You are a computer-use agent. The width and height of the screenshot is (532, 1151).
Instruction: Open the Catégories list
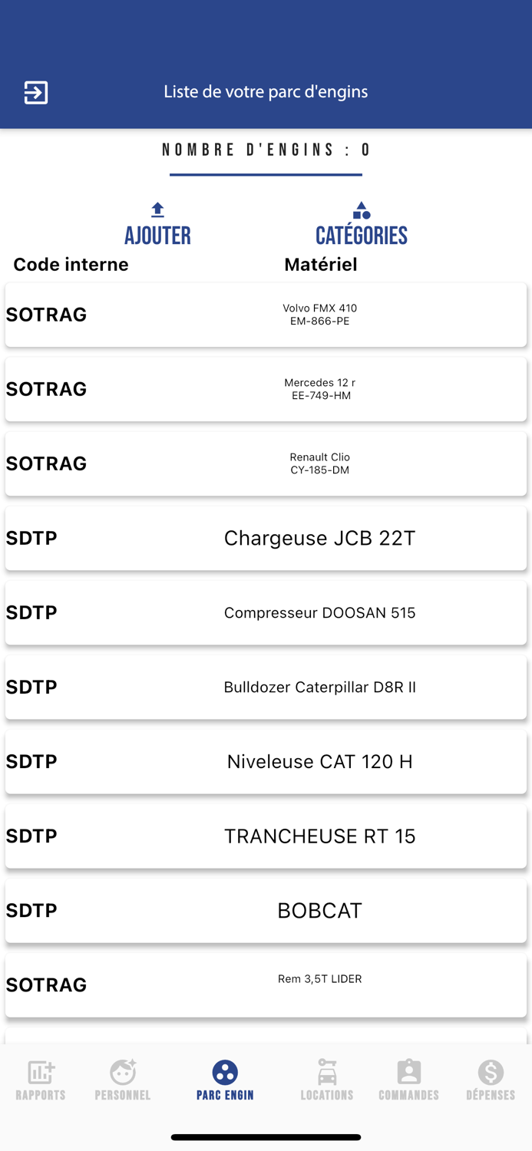click(x=361, y=236)
